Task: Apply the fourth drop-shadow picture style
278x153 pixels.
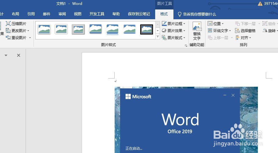Action: (95, 29)
